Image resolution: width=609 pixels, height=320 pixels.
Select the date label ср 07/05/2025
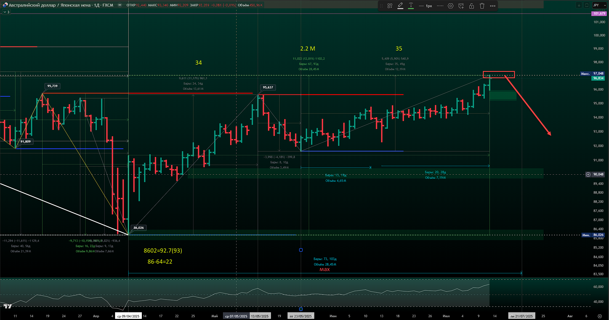point(236,316)
